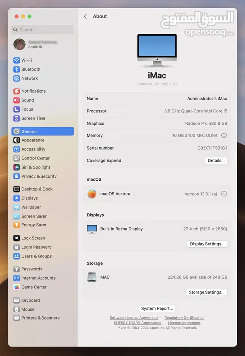Open Notifications bell icon
245x356 pixels.
(x=17, y=91)
